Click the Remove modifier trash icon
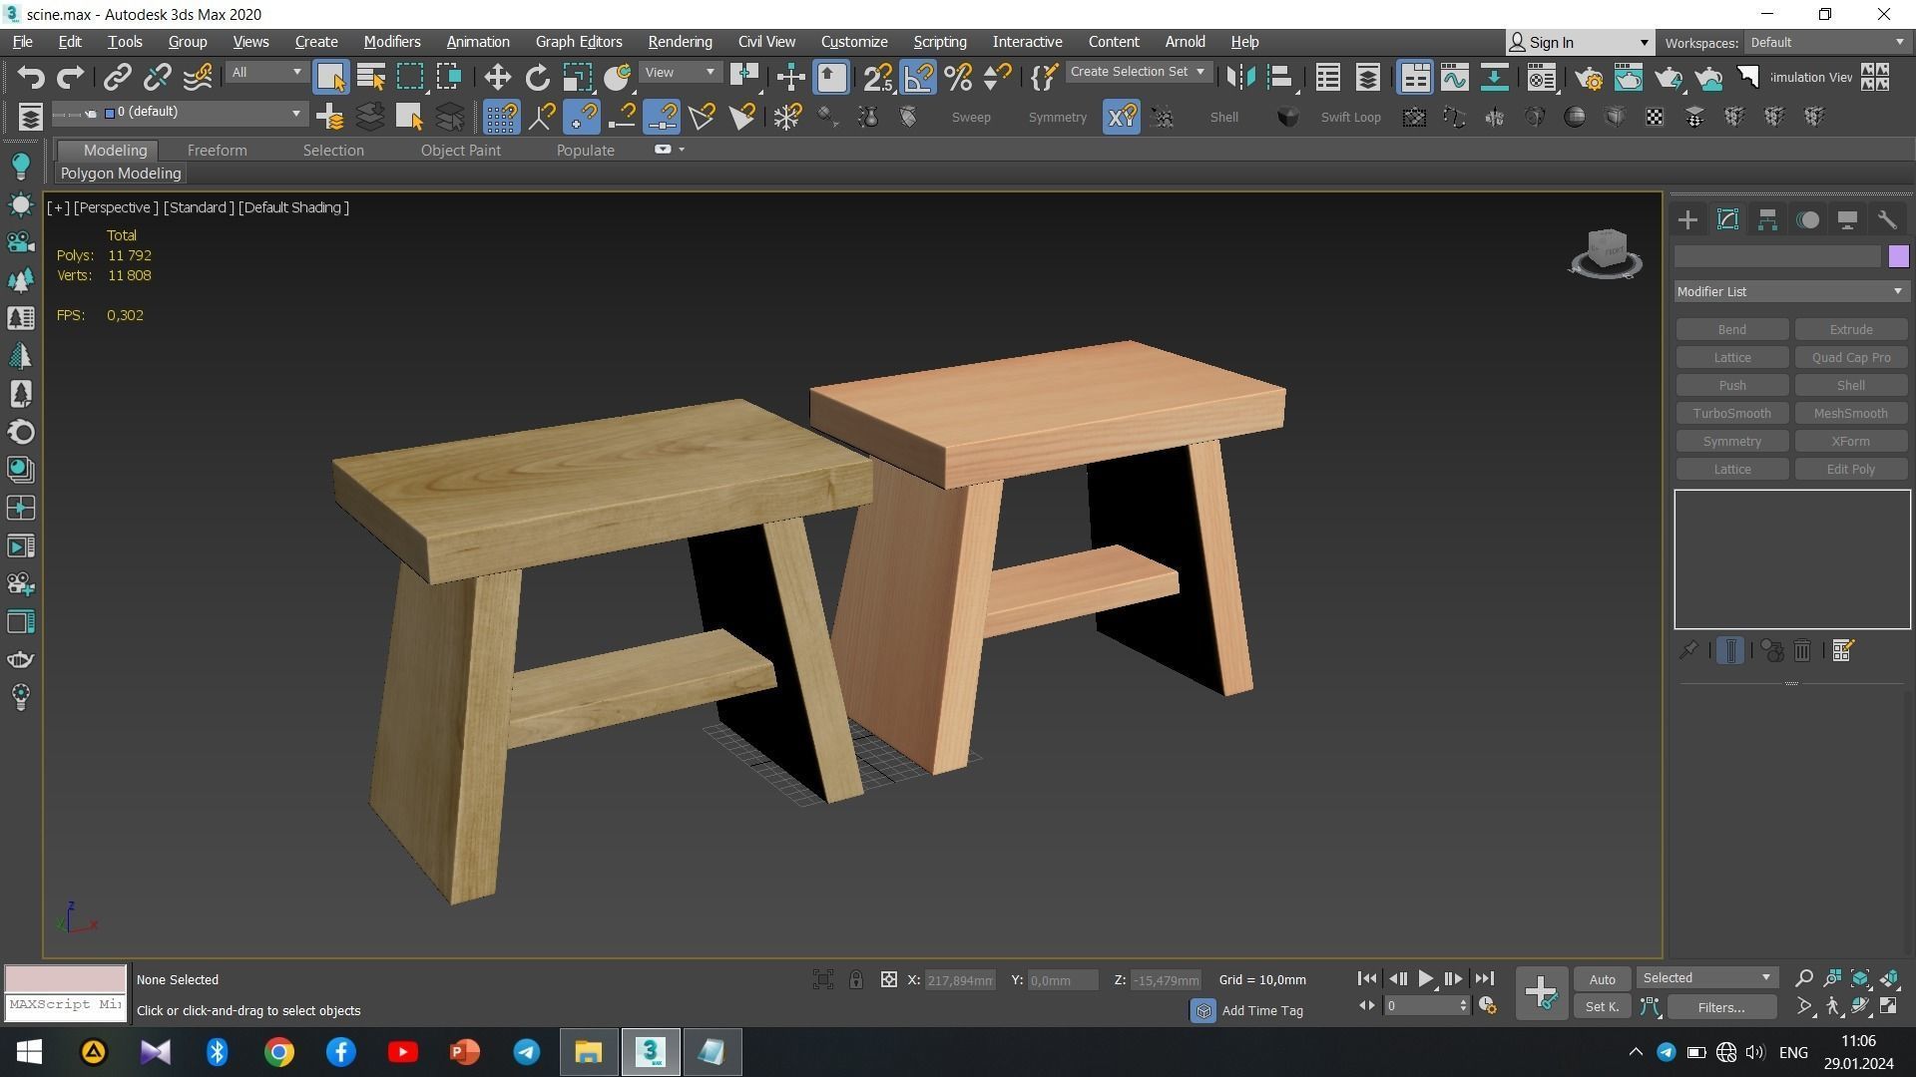This screenshot has height=1077, width=1916. (x=1802, y=651)
